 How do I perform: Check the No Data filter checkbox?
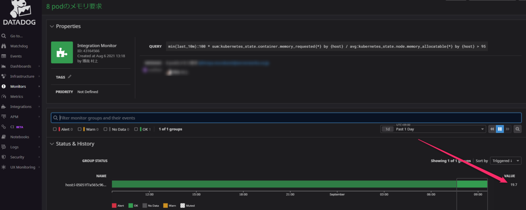coord(106,129)
